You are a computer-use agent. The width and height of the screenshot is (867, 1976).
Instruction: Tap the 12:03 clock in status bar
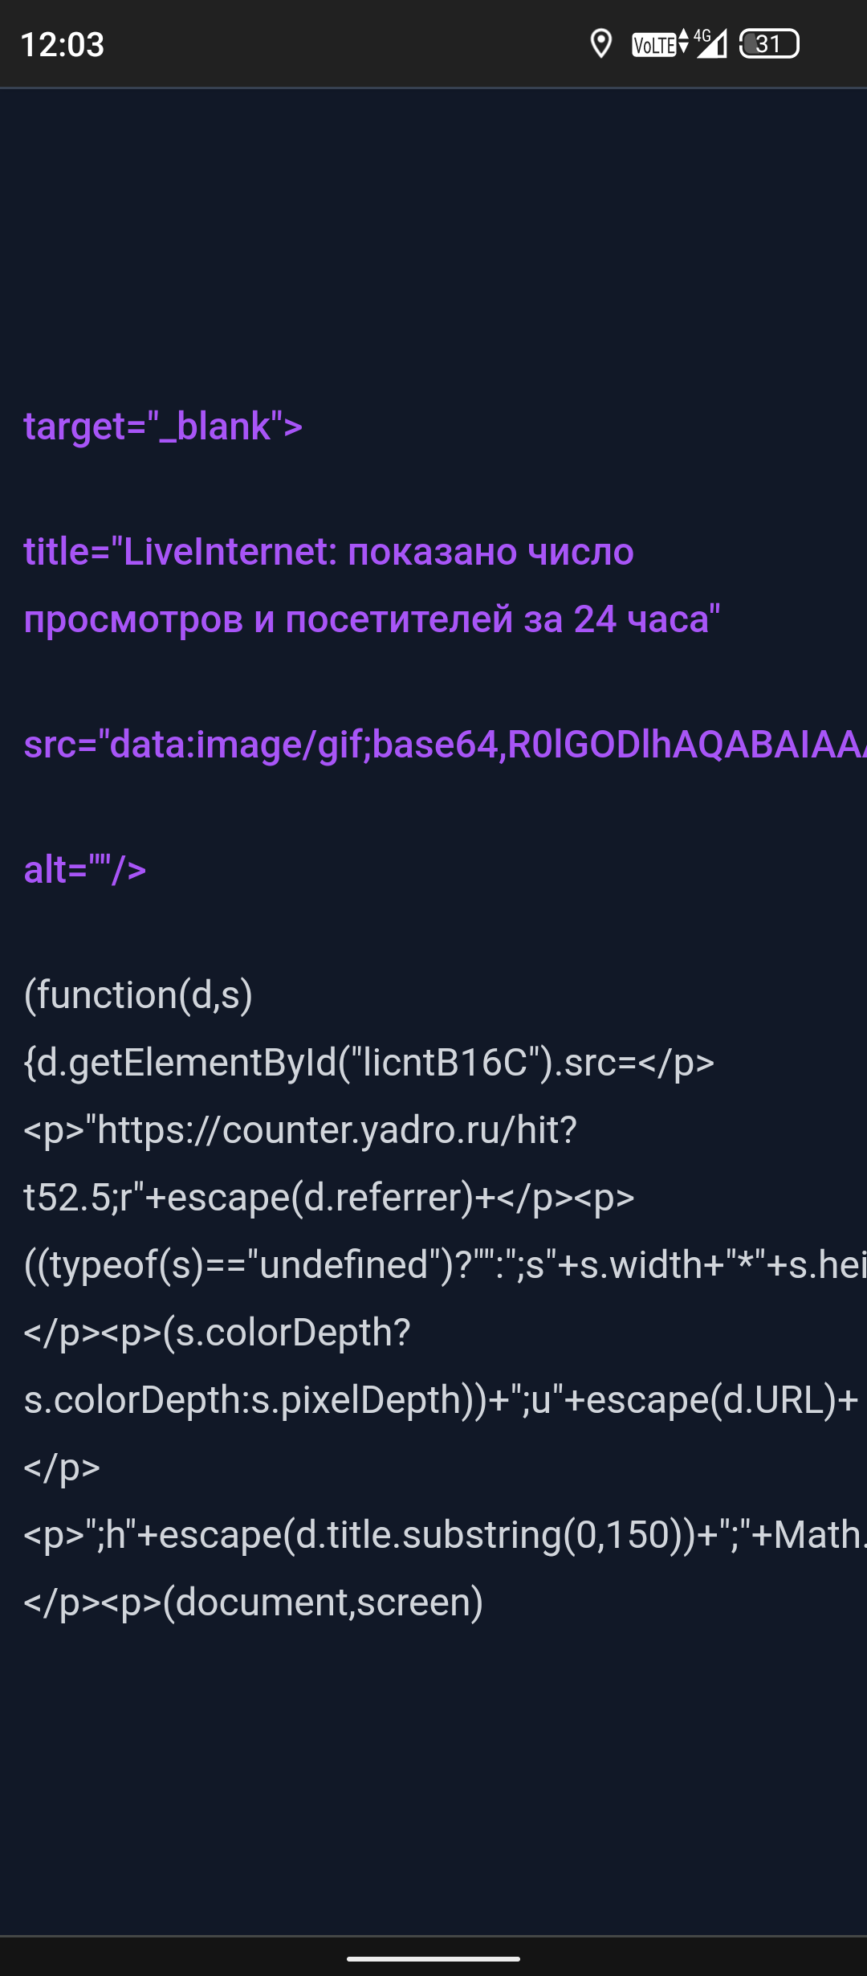tap(63, 45)
